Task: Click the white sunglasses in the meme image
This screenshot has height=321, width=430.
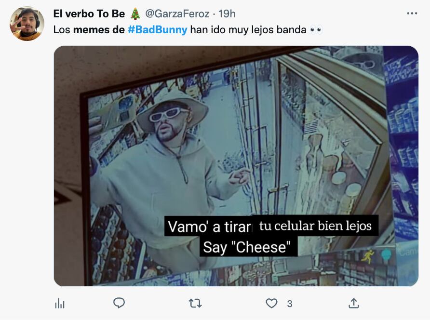Action: point(168,115)
